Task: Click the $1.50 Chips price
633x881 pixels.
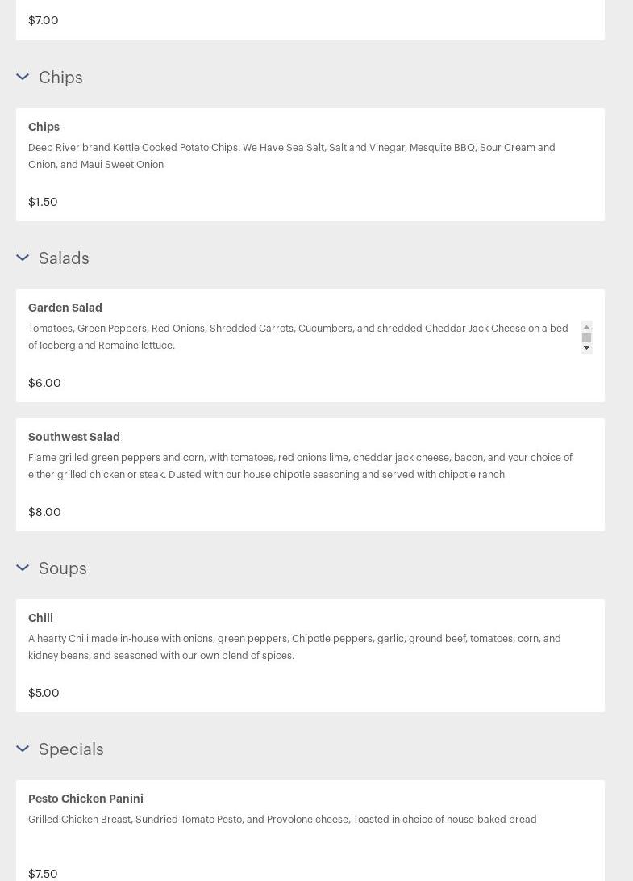Action: 43,202
